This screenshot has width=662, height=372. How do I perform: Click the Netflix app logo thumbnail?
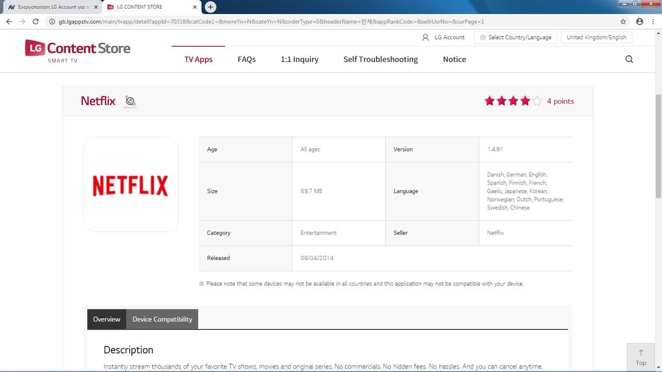pyautogui.click(x=131, y=184)
